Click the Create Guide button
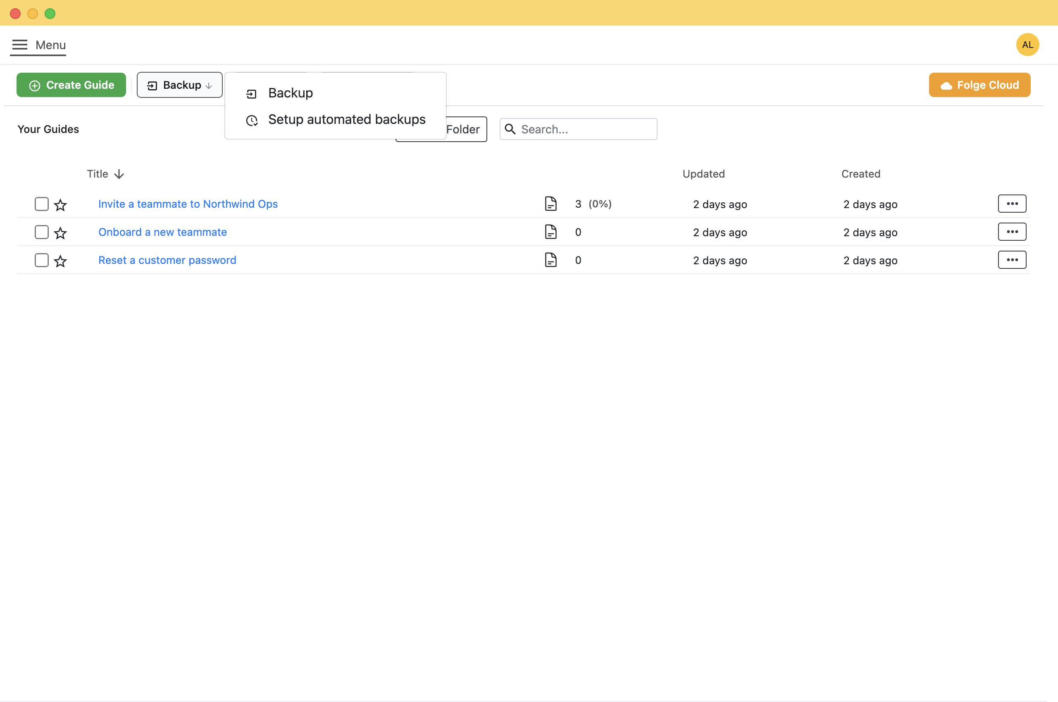Screen dimensions: 1058x702 71,85
